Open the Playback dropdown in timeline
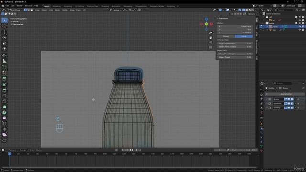The height and width of the screenshot is (172, 306). 13,150
